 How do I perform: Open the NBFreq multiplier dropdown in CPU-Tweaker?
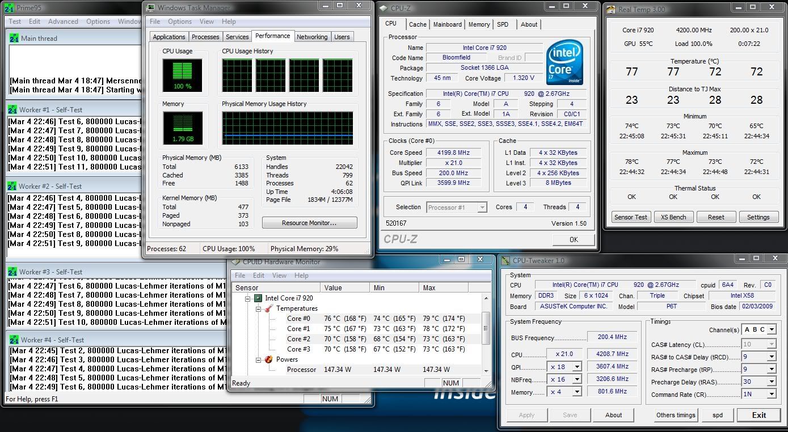(577, 379)
